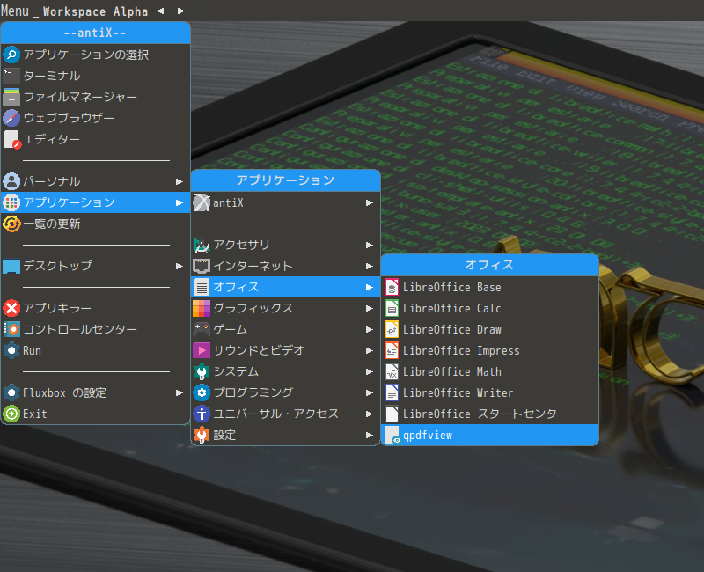Expand the パーソナル submenu arrow
Image resolution: width=704 pixels, height=572 pixels.
point(180,182)
